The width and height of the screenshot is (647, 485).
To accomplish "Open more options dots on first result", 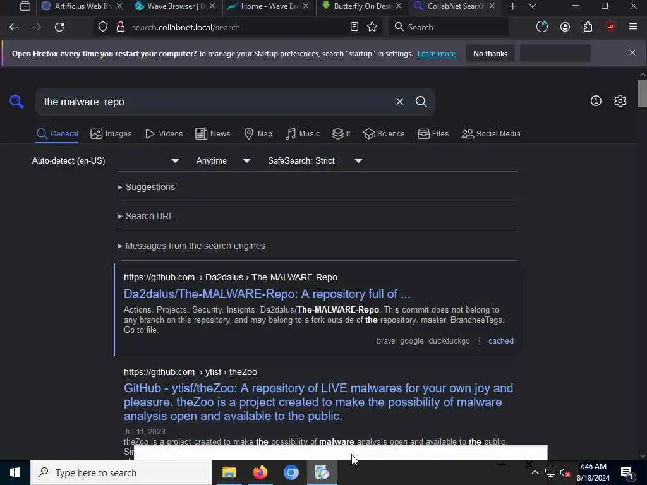I will (480, 341).
